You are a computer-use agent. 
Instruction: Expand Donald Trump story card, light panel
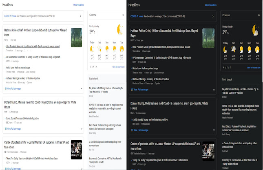pos(82,129)
